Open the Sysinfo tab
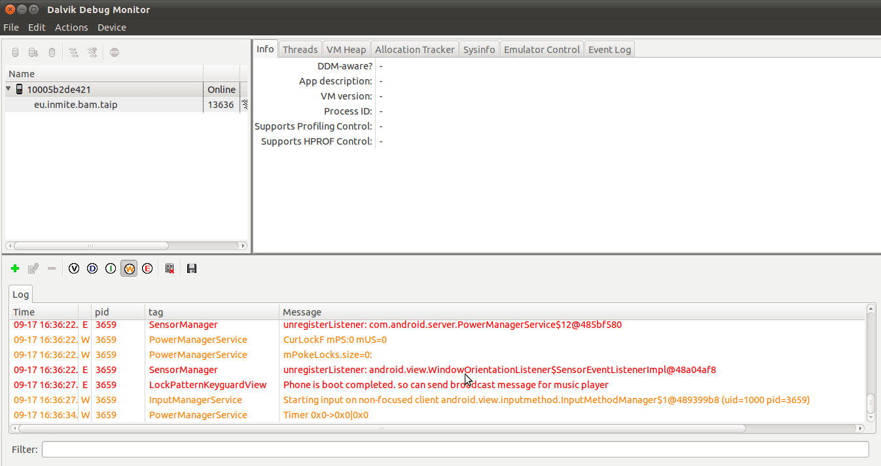 click(479, 50)
